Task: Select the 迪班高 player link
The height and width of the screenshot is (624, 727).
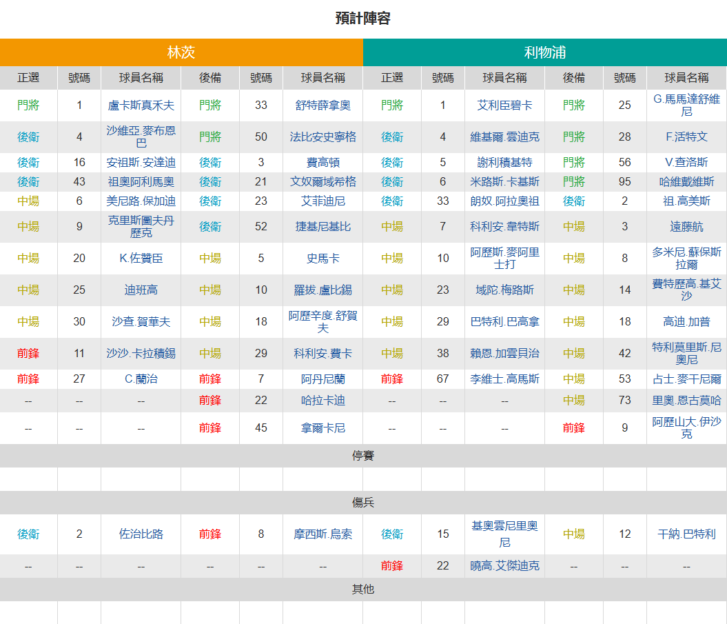Action: coord(141,290)
